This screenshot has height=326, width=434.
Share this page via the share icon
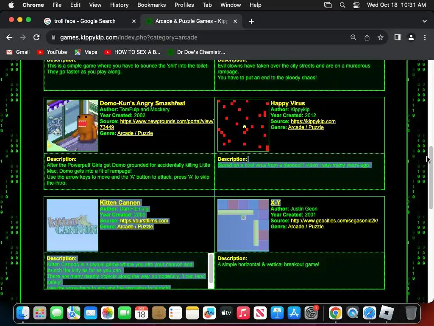coord(367,37)
